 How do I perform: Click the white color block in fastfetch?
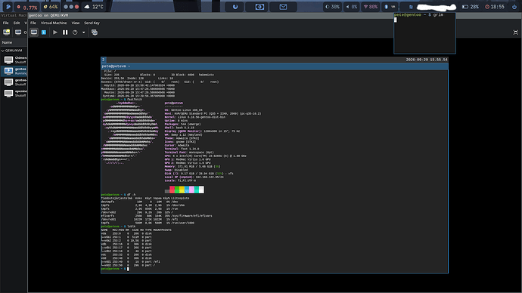click(201, 190)
